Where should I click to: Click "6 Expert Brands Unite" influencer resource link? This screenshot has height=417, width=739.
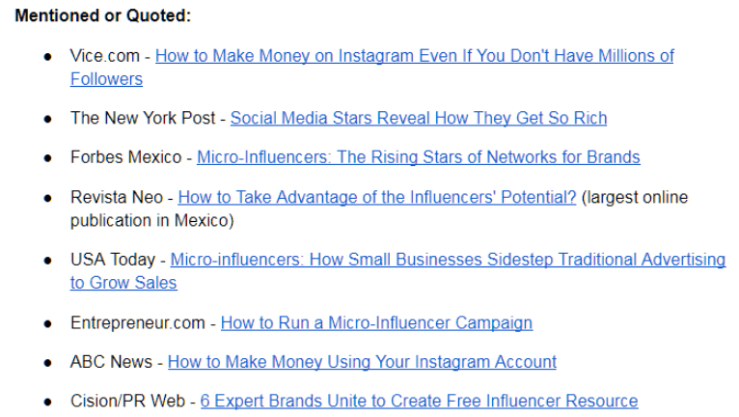tap(419, 401)
